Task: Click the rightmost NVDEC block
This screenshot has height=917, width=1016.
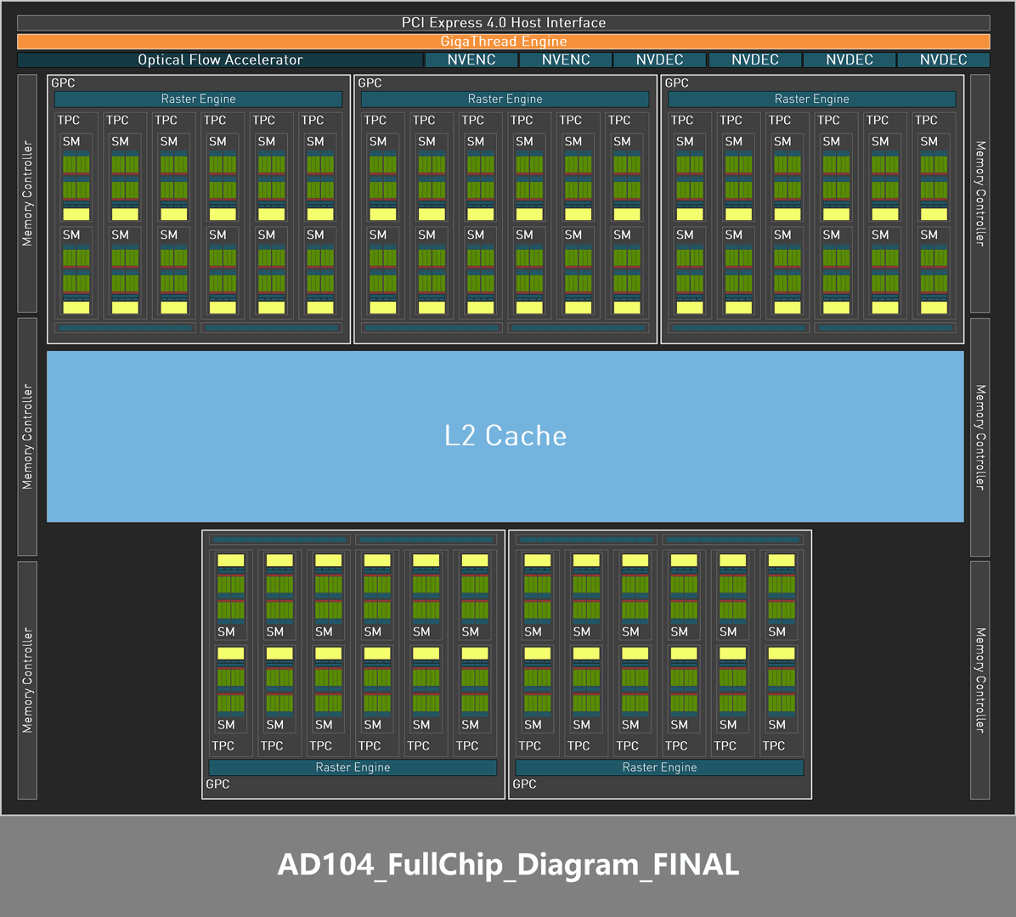Action: coord(944,59)
